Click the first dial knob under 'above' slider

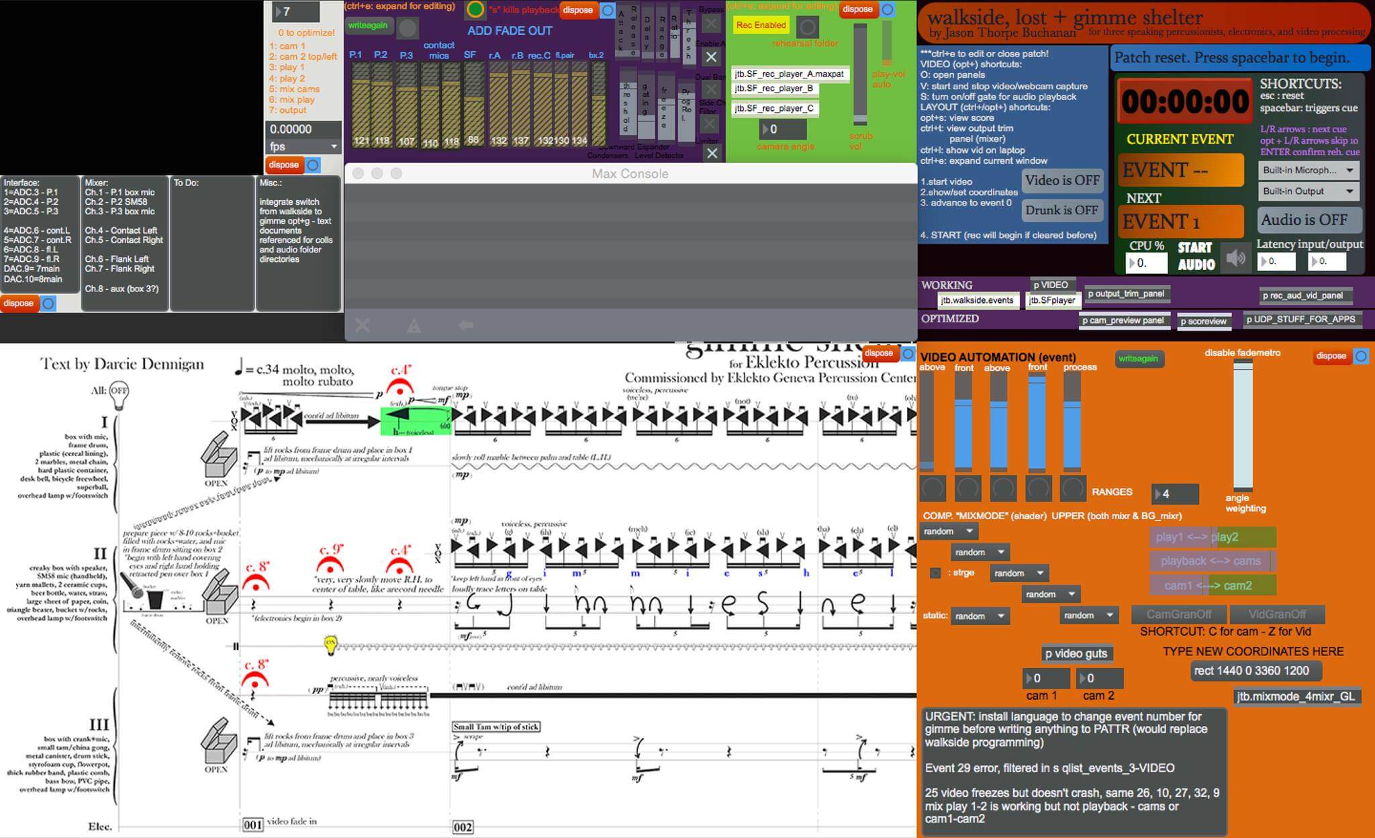pyautogui.click(x=932, y=488)
